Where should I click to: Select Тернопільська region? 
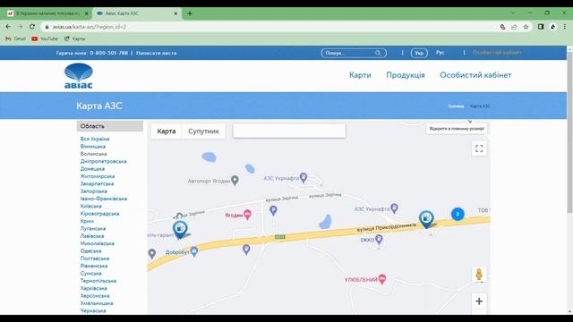[98, 281]
